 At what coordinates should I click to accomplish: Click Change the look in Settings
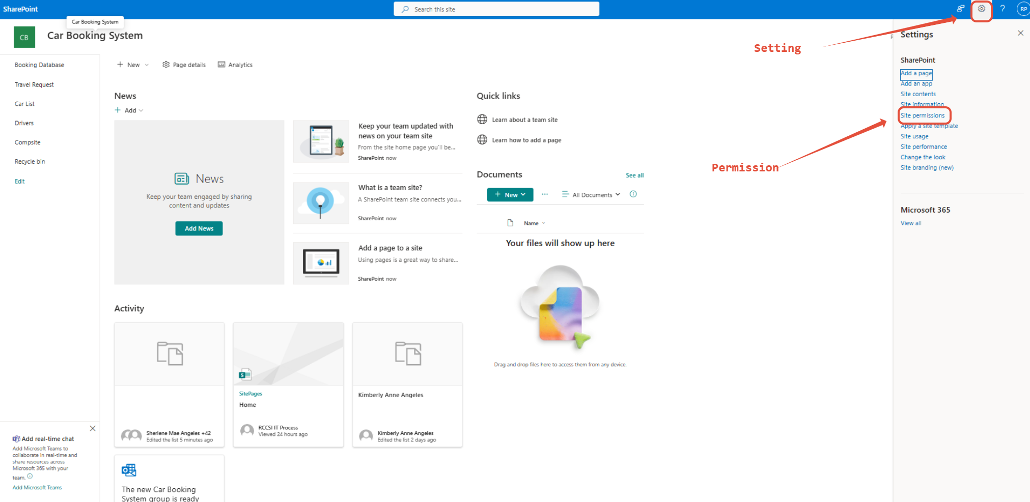[923, 158]
